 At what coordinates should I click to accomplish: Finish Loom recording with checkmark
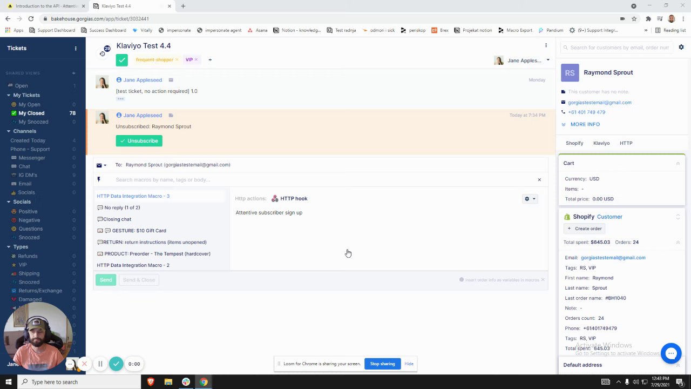point(116,364)
